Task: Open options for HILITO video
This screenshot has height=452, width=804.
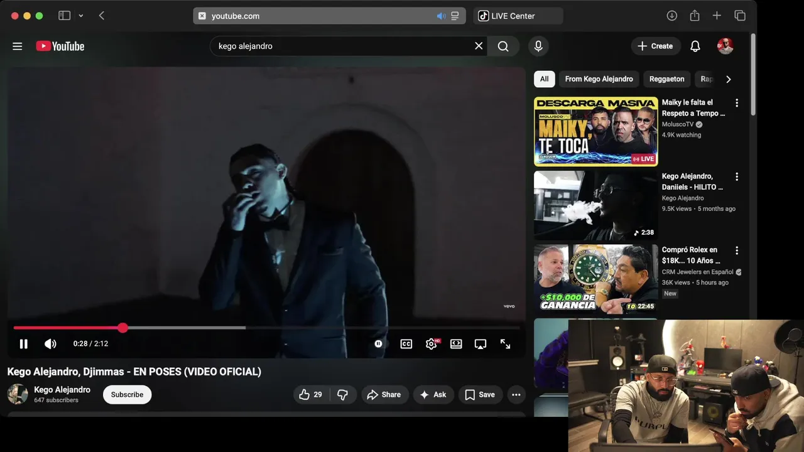Action: [x=737, y=177]
